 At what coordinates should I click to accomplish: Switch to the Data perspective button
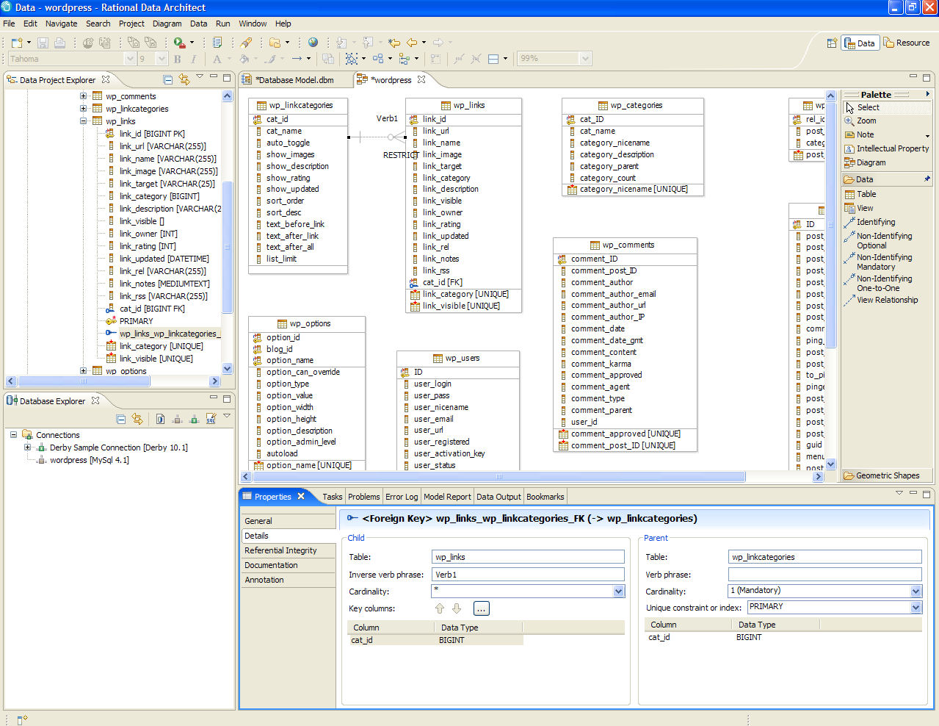(860, 43)
